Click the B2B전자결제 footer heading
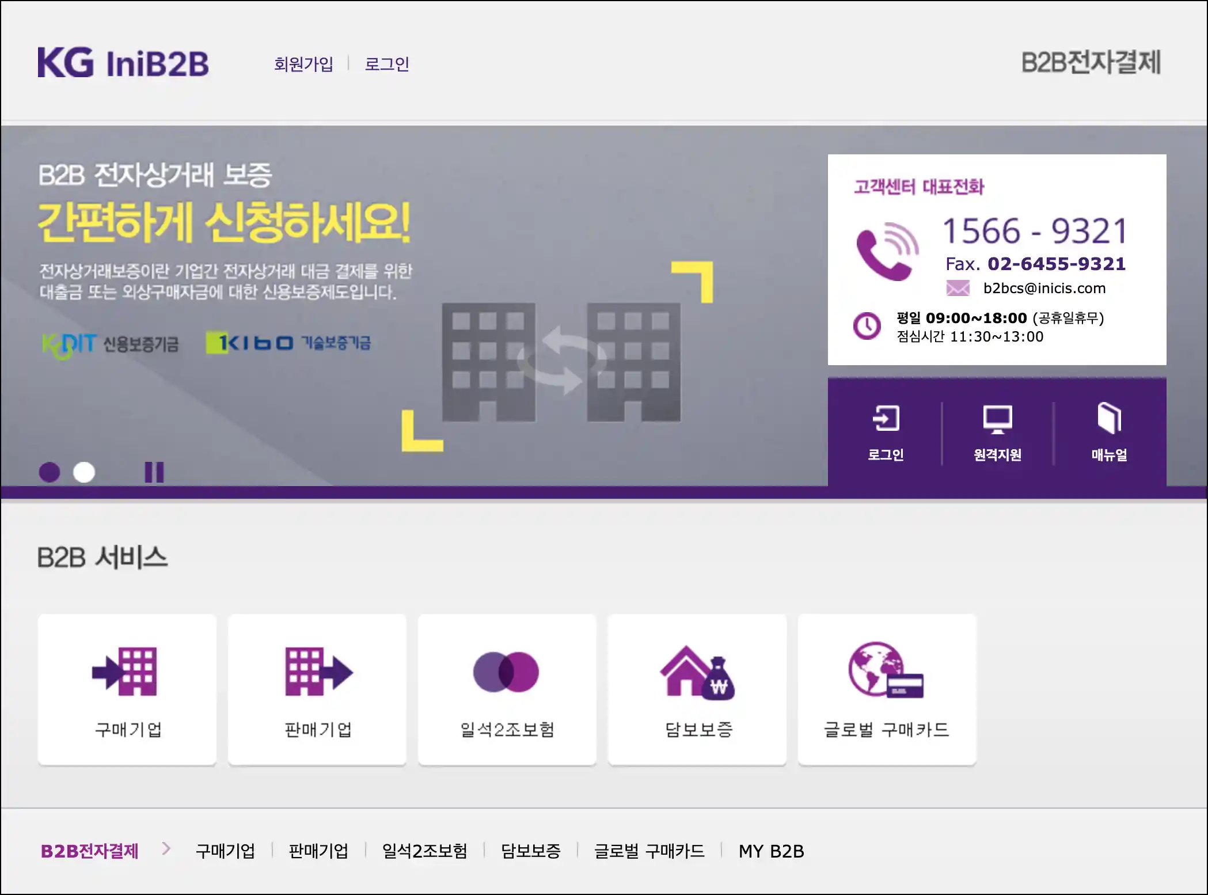The width and height of the screenshot is (1208, 895). 89,851
